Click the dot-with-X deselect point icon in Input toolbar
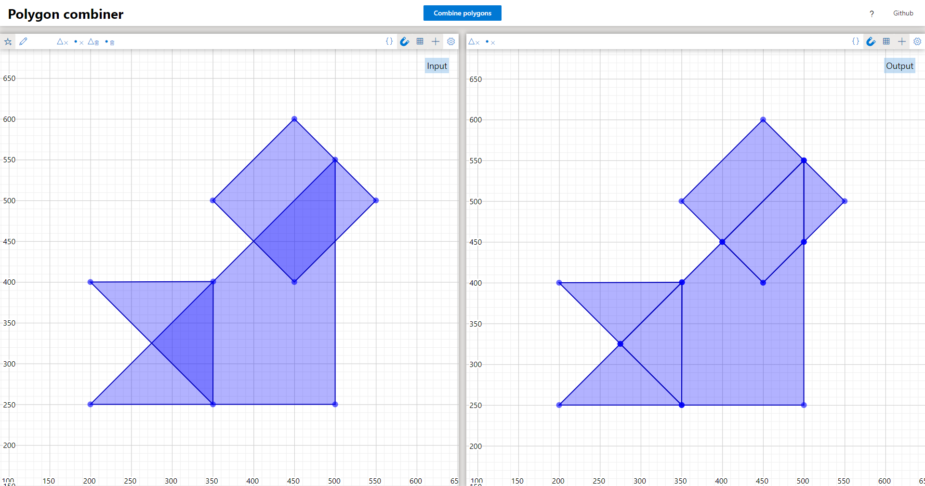 click(79, 42)
